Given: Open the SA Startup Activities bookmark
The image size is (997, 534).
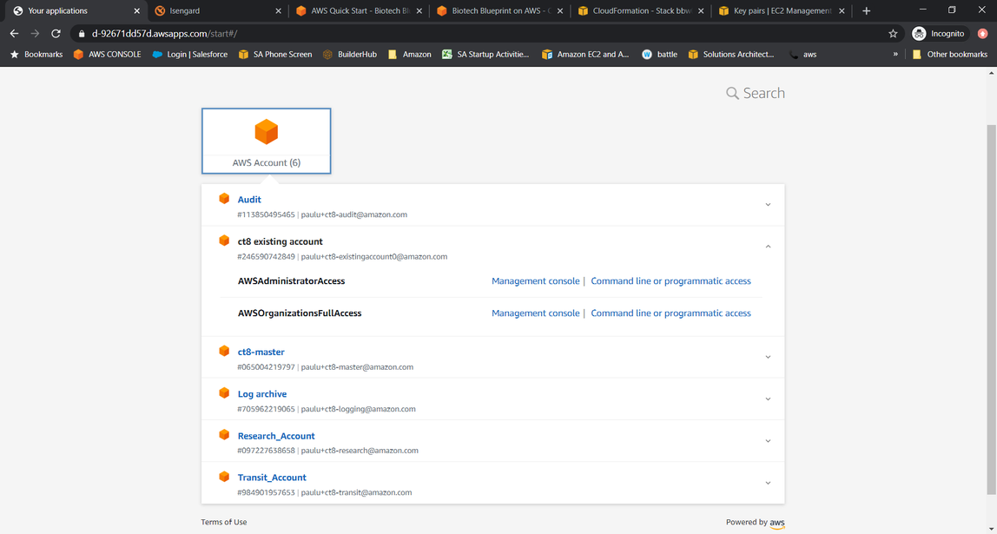Looking at the screenshot, I should pos(485,55).
